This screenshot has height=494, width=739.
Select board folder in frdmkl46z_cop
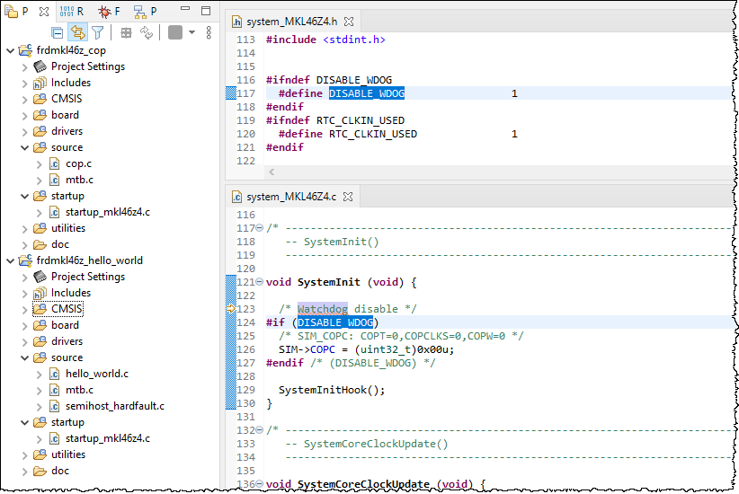[x=65, y=115]
